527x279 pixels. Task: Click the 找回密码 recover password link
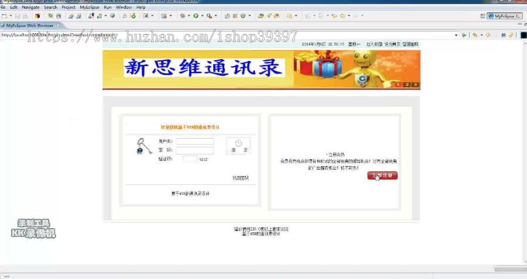(241, 178)
